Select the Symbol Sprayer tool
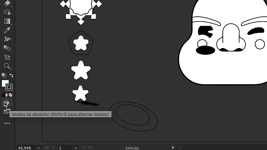Screen dimensions: 267x150 7,39
